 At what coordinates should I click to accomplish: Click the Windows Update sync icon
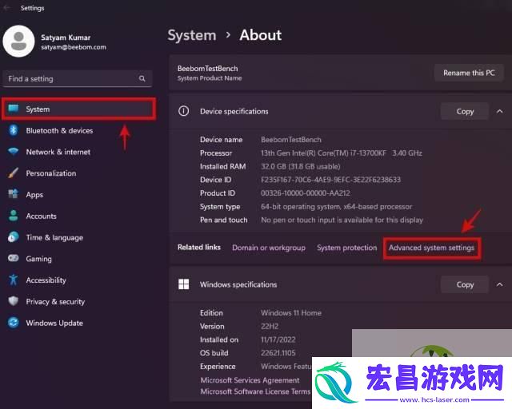click(x=14, y=323)
